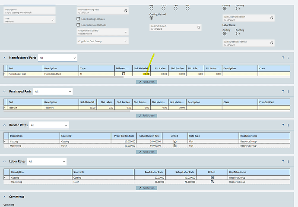The image size is (298, 207).
Task: Collapse the Burden Rates section
Action: coord(5,125)
